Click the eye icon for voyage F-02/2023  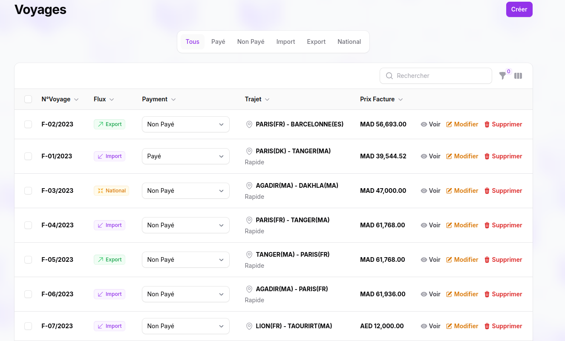424,124
